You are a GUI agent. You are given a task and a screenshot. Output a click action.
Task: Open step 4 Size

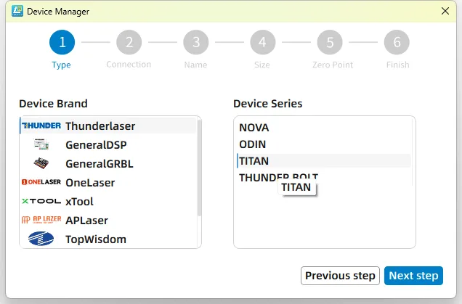coord(262,42)
